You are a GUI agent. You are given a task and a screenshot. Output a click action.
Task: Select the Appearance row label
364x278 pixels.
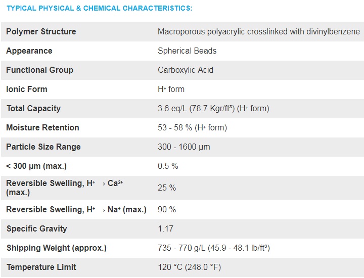tap(29, 51)
